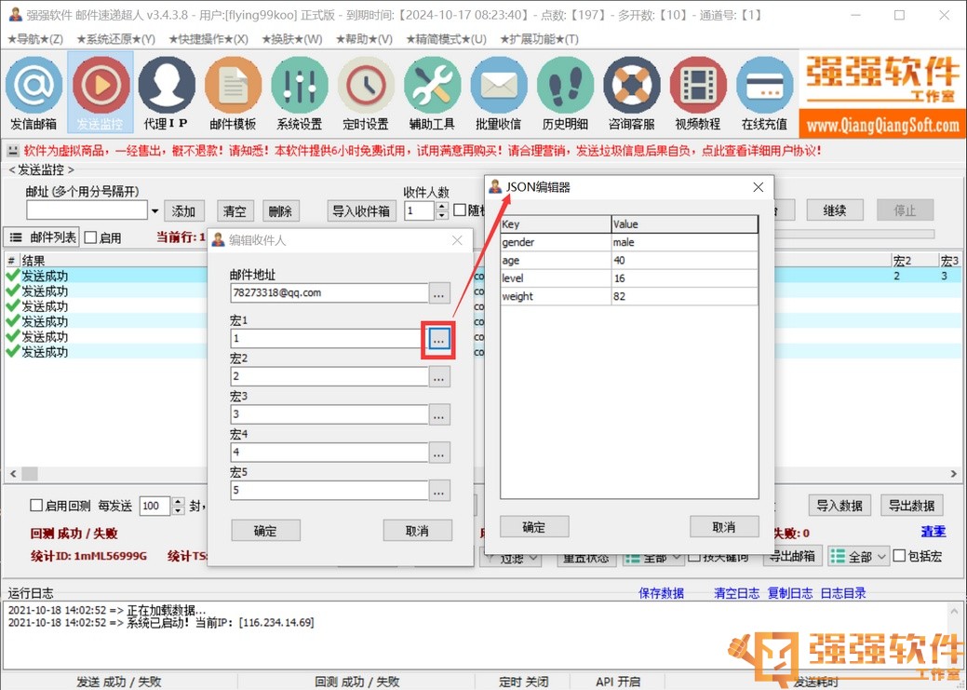Click ellipsis button next to 宏5 field
This screenshot has height=690, width=967.
pyautogui.click(x=438, y=492)
